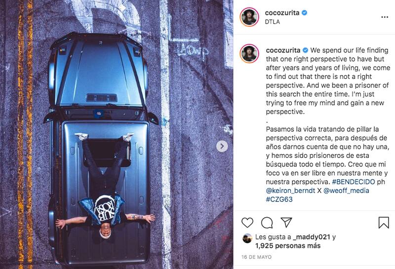Share the post via paper plane icon

coord(286,222)
